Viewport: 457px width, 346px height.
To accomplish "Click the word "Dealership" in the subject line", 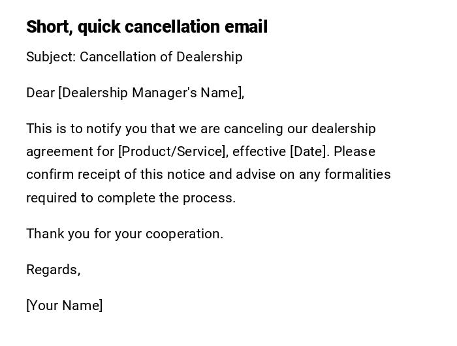I will click(x=210, y=57).
